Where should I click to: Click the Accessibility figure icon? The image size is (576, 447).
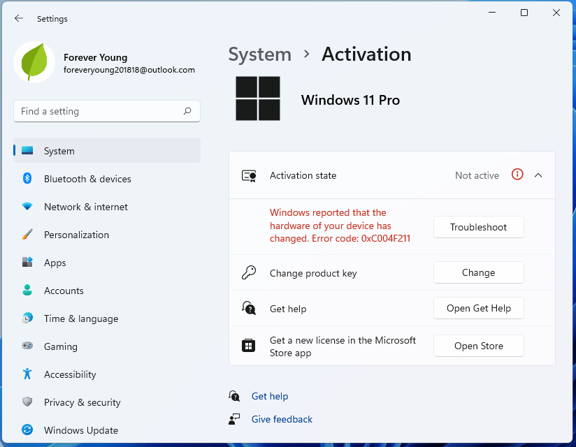pos(27,374)
